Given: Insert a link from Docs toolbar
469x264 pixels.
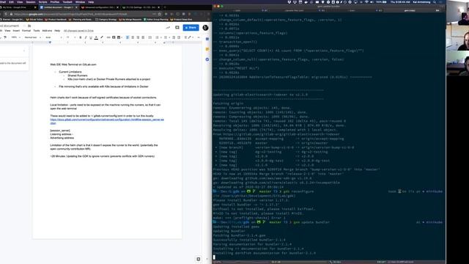Looking at the screenshot, I should coord(108,37).
